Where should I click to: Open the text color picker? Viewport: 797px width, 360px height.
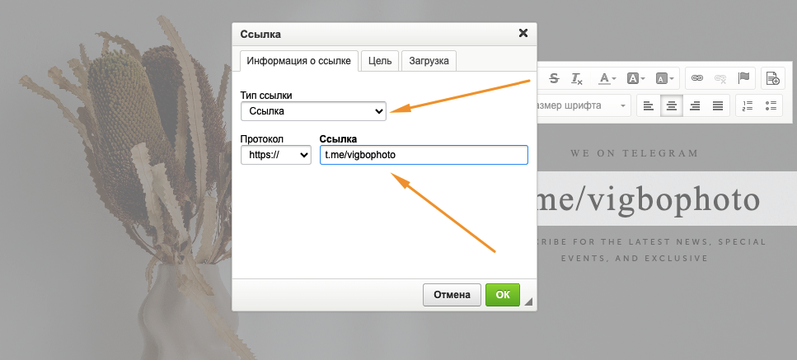(608, 78)
